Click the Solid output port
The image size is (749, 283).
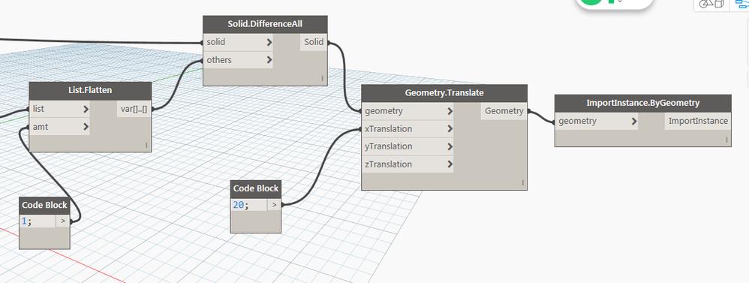coord(314,42)
